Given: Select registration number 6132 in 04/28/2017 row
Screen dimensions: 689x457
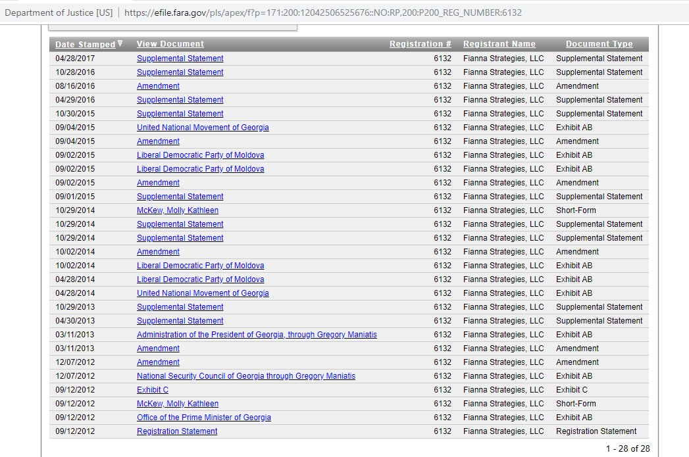Looking at the screenshot, I should [442, 59].
